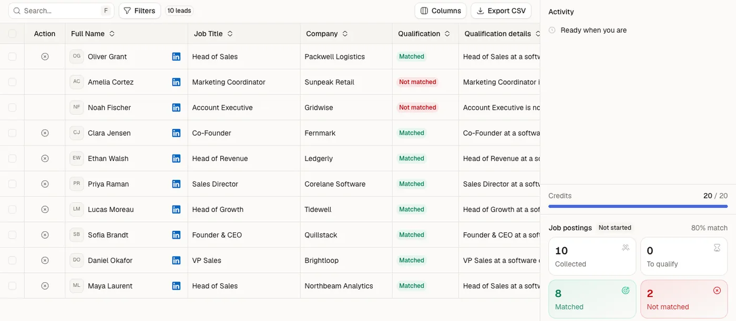Open Ethan Walsh's LinkedIn profile icon
Image resolution: width=736 pixels, height=321 pixels.
click(176, 158)
